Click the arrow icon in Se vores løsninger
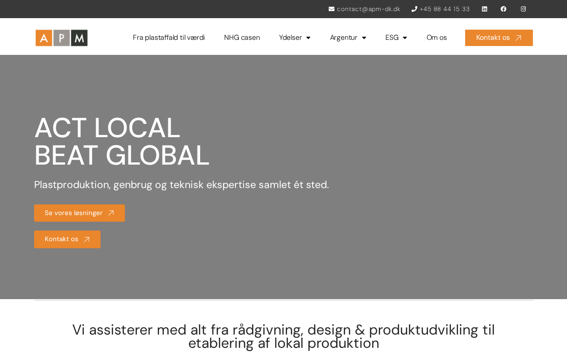Image resolution: width=567 pixels, height=354 pixels. (x=111, y=213)
